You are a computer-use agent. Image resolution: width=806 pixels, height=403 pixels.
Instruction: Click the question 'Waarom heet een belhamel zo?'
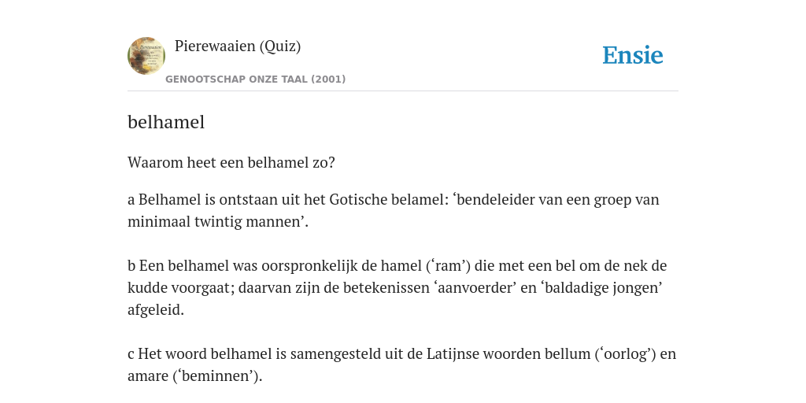pos(231,162)
